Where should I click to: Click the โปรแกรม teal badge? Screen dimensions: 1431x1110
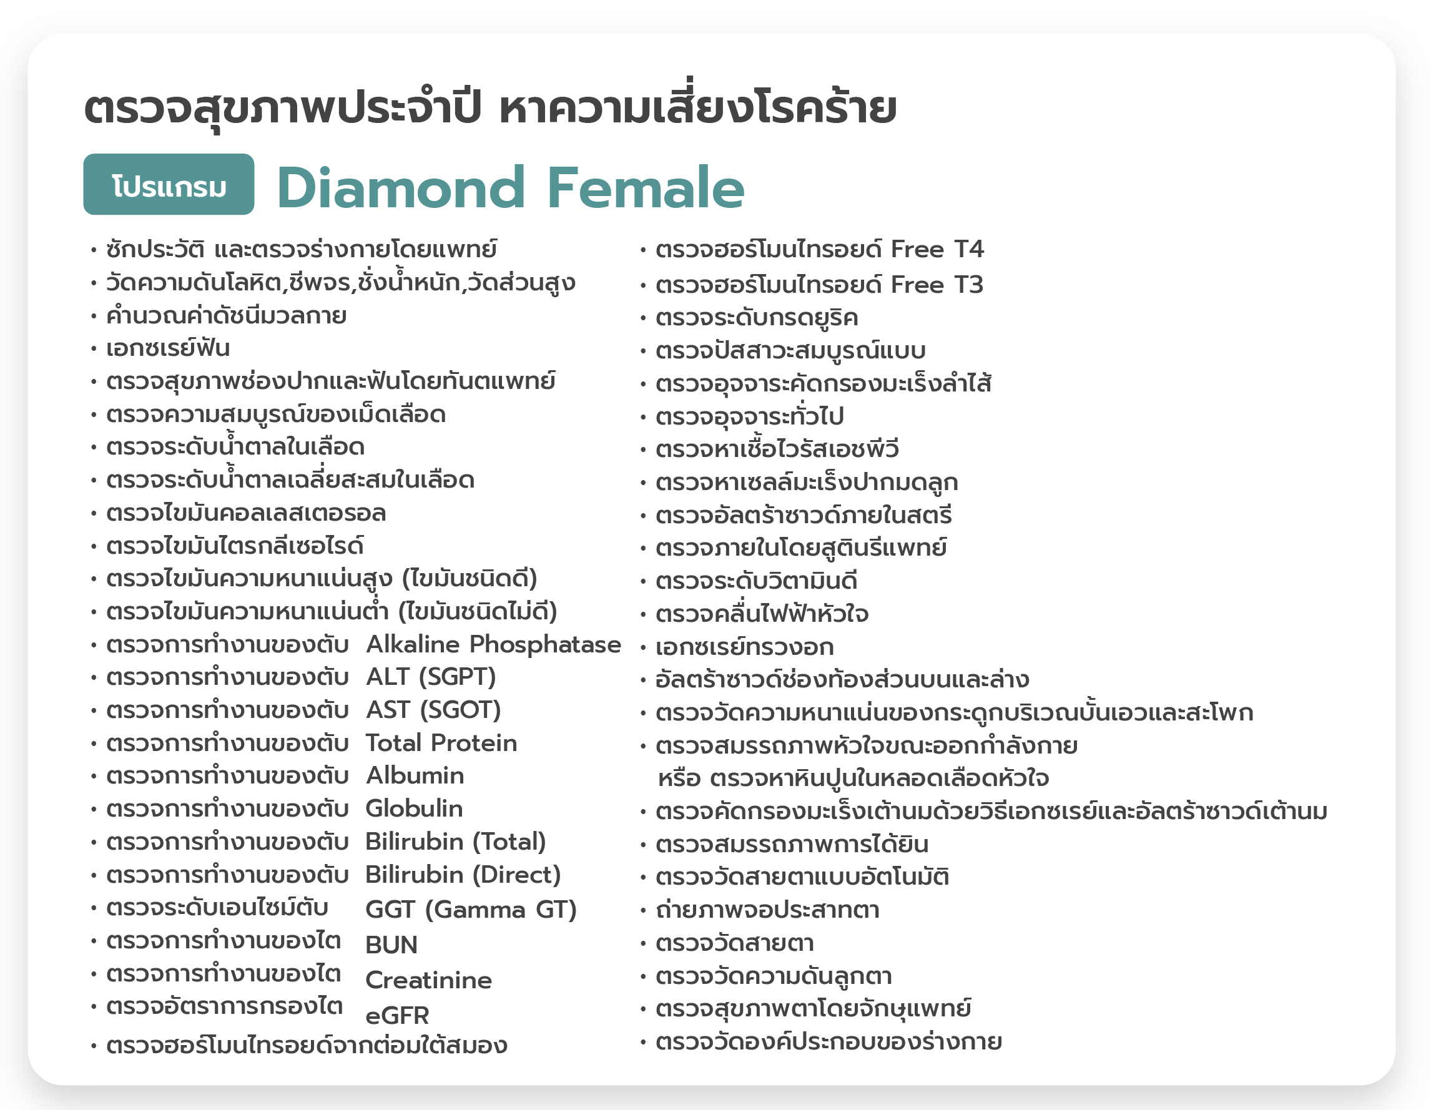pos(169,184)
